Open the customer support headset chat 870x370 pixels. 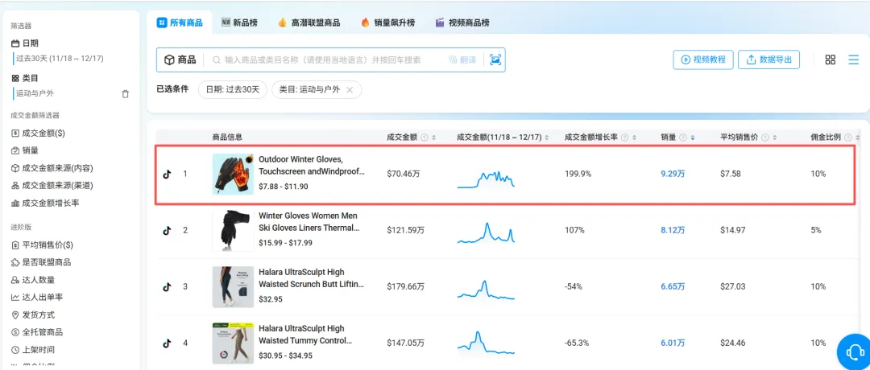(852, 351)
